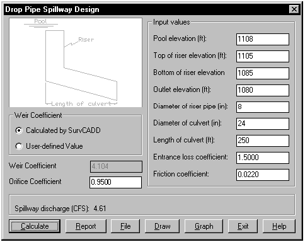The height and width of the screenshot is (242, 305).
Task: Click the 'Pool elevation (ft):' label
Action: click(x=180, y=38)
